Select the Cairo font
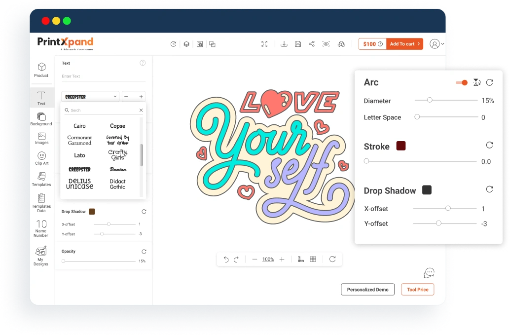This screenshot has width=510, height=335. pyautogui.click(x=79, y=126)
